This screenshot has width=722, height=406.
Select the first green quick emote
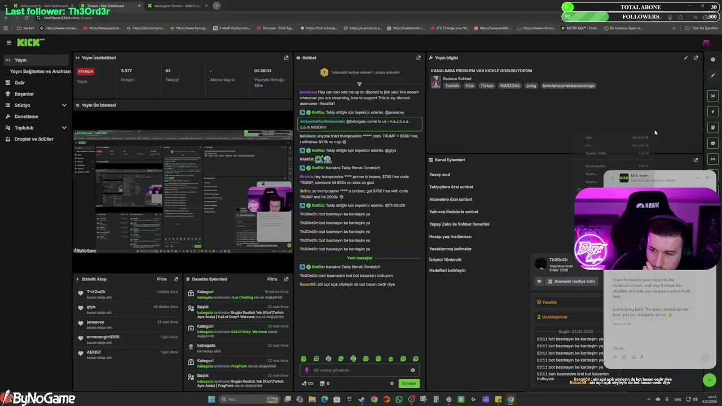pos(303,359)
